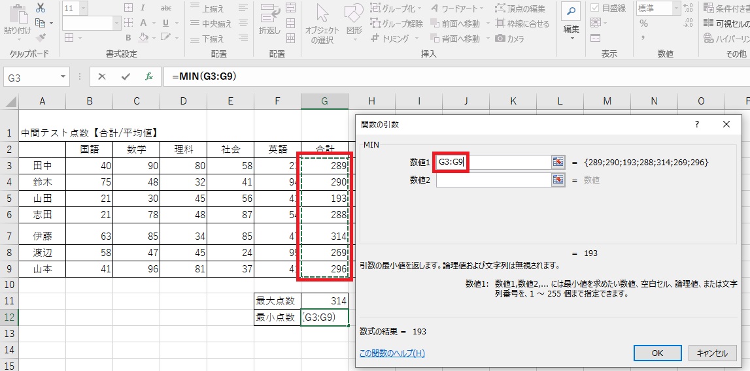Open the fill color dropdown arrow
Screen dimensions: 750x371
coord(153,38)
